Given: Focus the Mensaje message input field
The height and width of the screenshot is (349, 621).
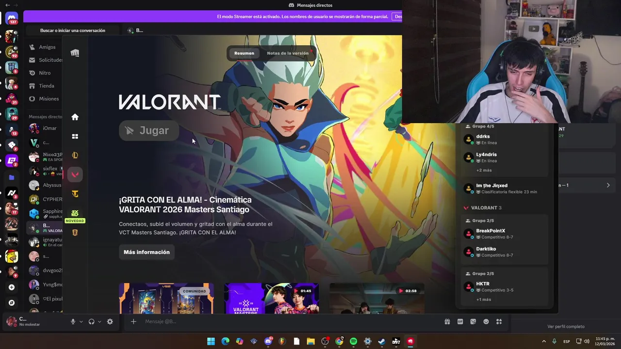Looking at the screenshot, I should point(291,321).
